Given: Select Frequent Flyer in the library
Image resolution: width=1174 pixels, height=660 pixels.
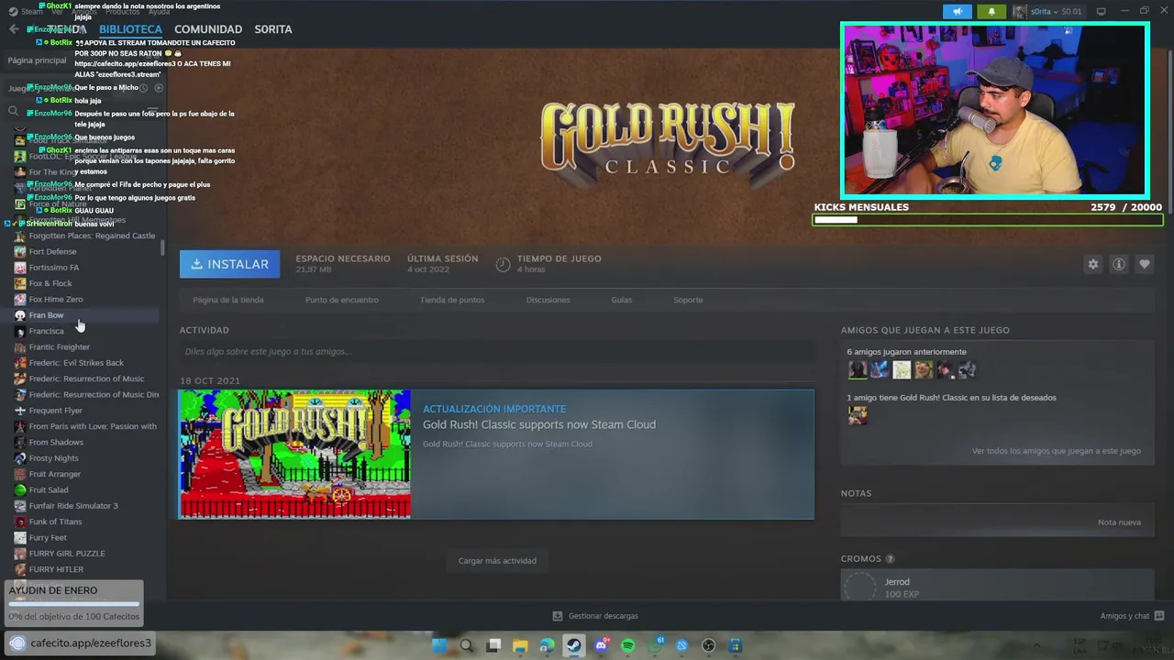Looking at the screenshot, I should [55, 411].
